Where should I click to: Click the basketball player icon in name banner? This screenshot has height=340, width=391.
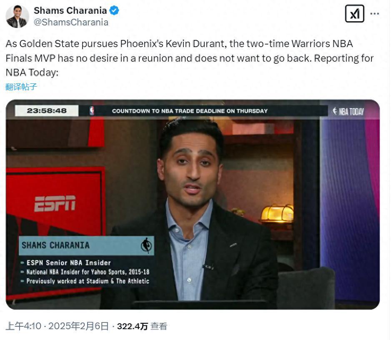[x=146, y=245]
